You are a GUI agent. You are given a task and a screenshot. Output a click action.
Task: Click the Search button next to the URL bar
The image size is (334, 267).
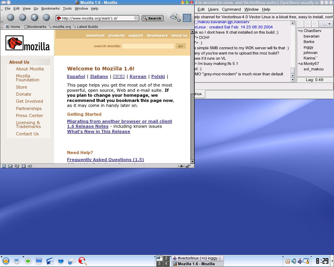click(152, 18)
